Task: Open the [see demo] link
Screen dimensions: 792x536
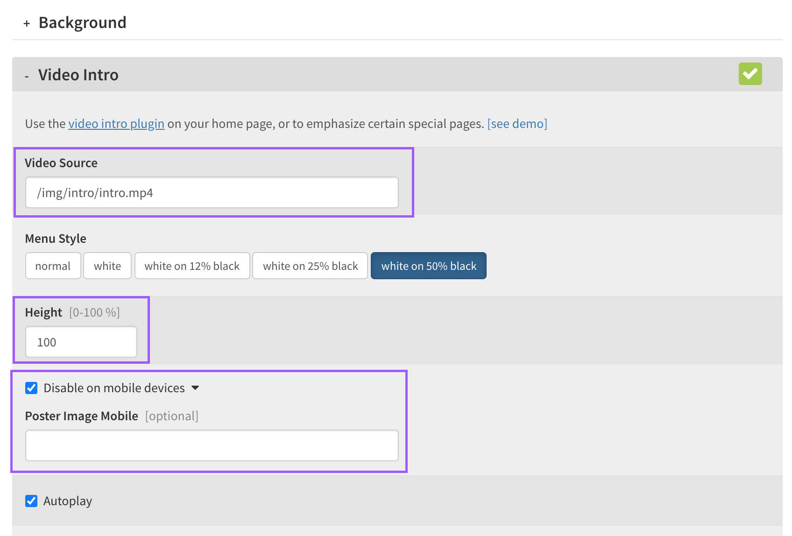Action: [x=517, y=124]
